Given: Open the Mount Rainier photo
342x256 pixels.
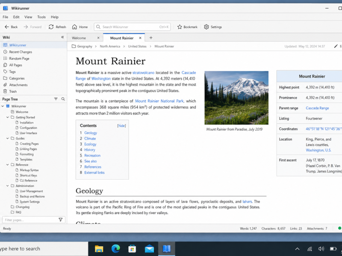Looking at the screenshot, I should (236, 98).
